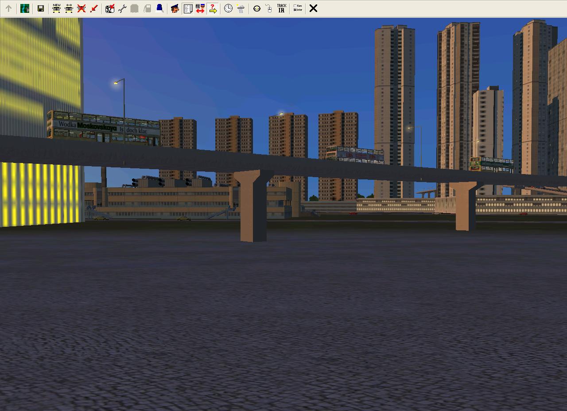Click the blue siren light icon
This screenshot has width=567, height=411.
point(159,8)
